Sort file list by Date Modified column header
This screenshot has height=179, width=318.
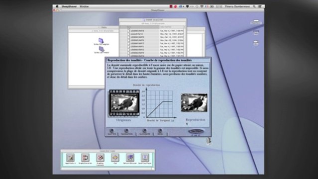pos(172,27)
